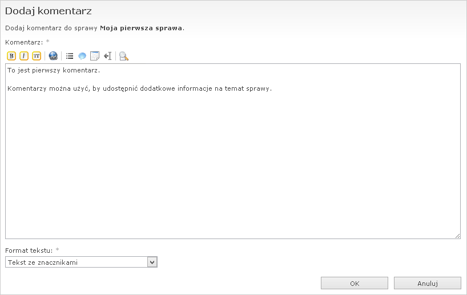Screen dimensions: 467x295
Task: Click the arrow with text cursor icon
Action: point(107,56)
